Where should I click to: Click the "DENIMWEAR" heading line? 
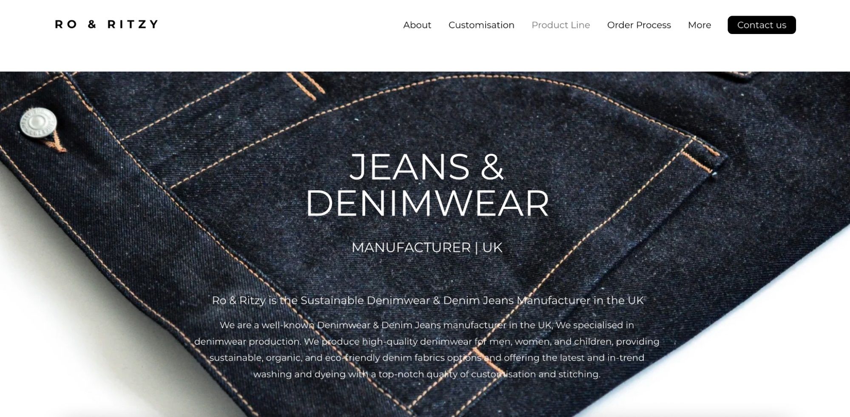coord(427,203)
